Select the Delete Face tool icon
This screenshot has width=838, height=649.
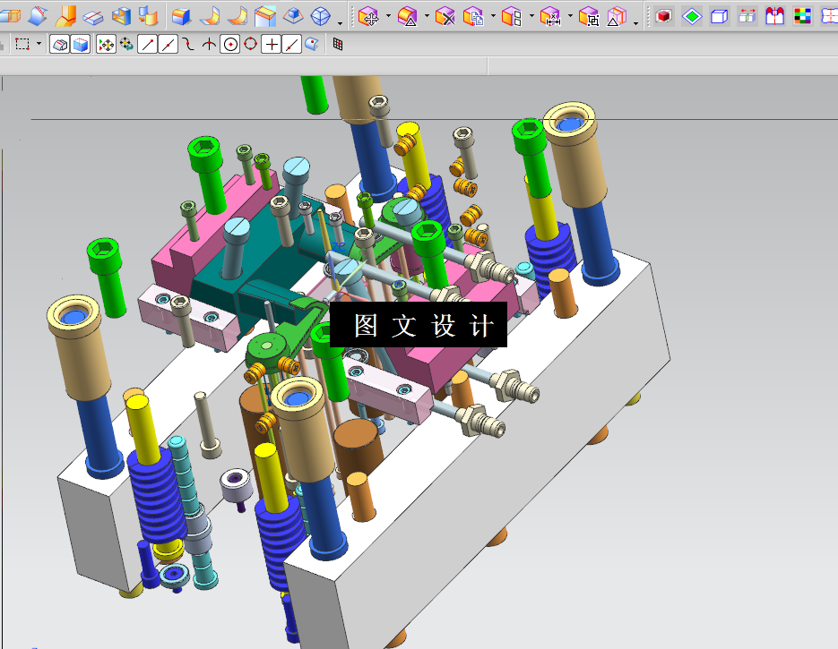point(445,16)
